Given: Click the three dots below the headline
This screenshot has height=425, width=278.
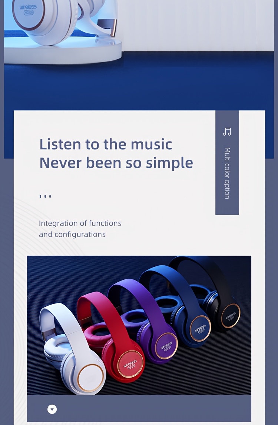Looking at the screenshot, I should point(45,196).
